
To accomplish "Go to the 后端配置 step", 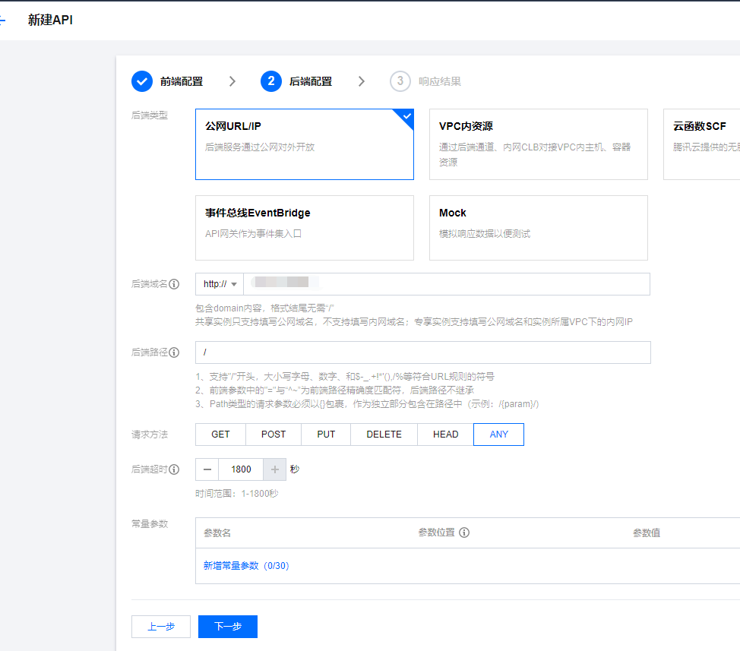I will tap(311, 81).
